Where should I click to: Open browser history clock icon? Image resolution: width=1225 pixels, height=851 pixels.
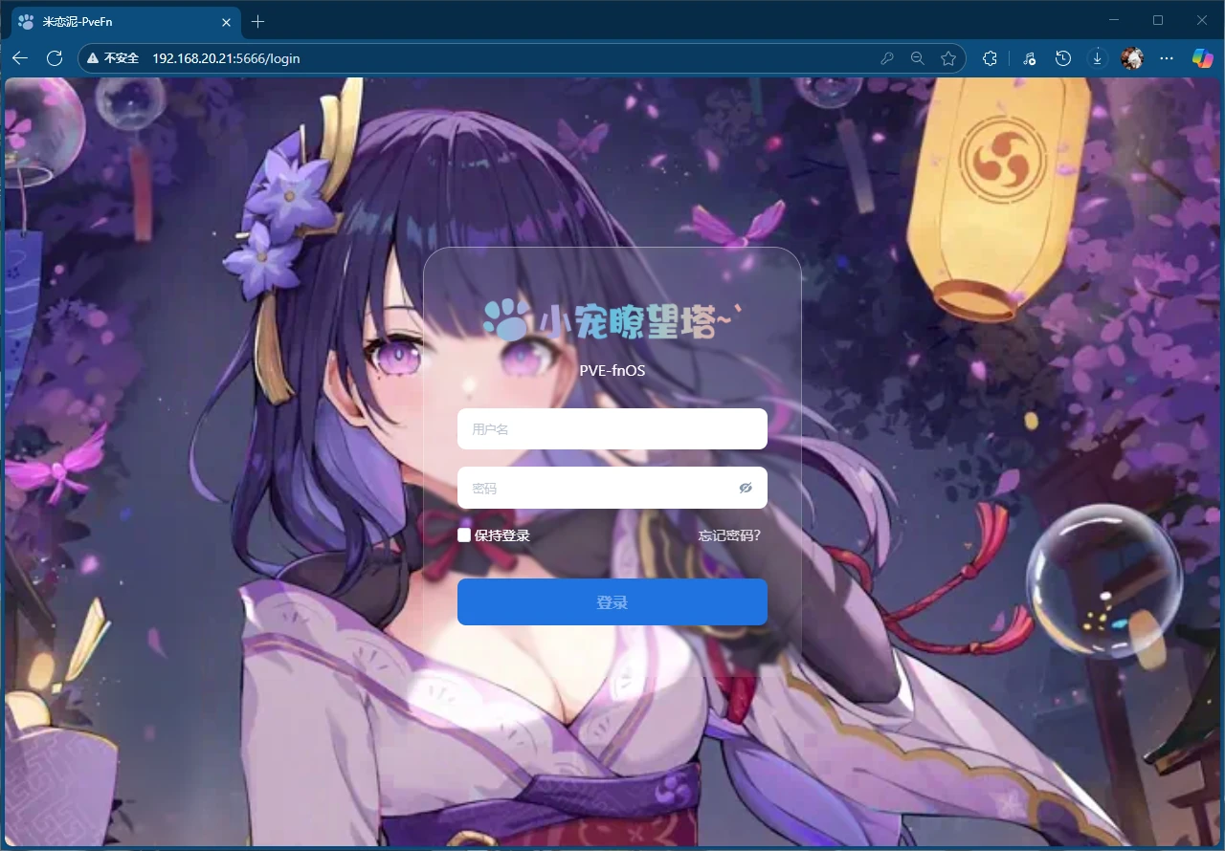pos(1063,58)
